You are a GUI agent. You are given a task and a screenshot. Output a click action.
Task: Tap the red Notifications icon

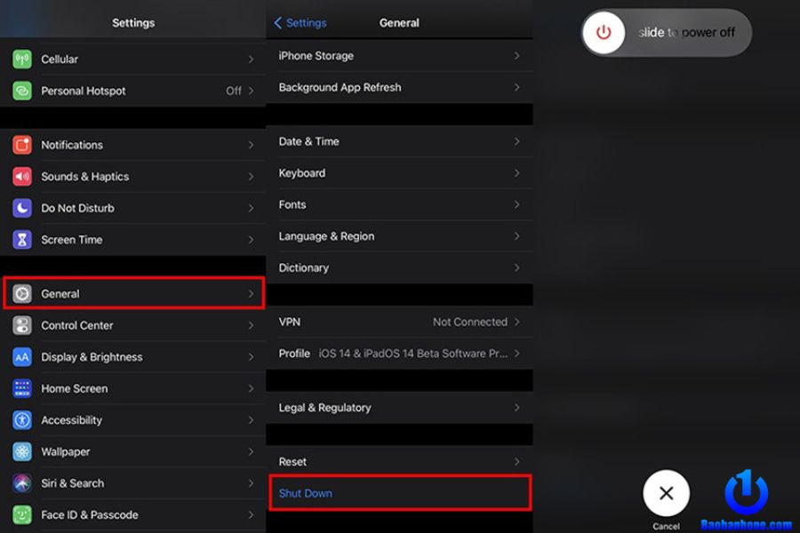click(x=22, y=145)
